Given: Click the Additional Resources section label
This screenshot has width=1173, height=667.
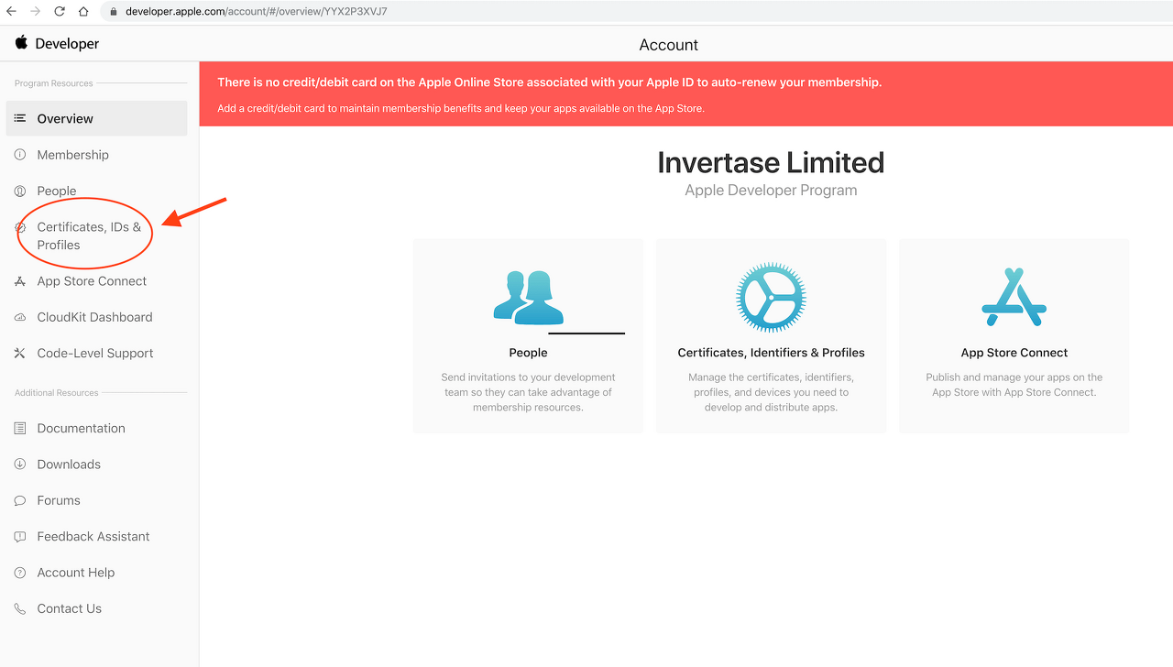Looking at the screenshot, I should coord(57,393).
